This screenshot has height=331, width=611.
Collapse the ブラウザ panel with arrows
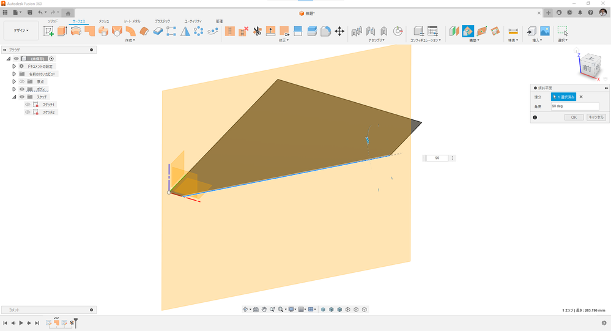click(x=5, y=50)
